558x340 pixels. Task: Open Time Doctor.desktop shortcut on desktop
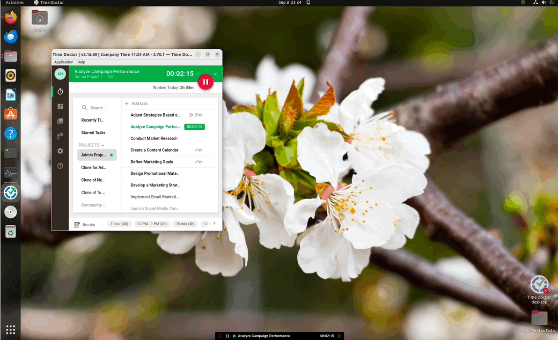(539, 290)
